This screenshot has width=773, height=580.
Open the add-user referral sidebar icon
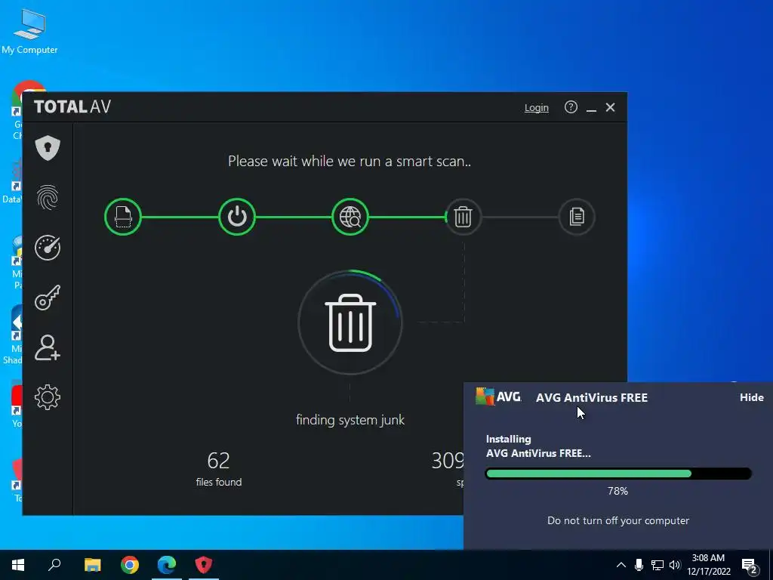48,347
